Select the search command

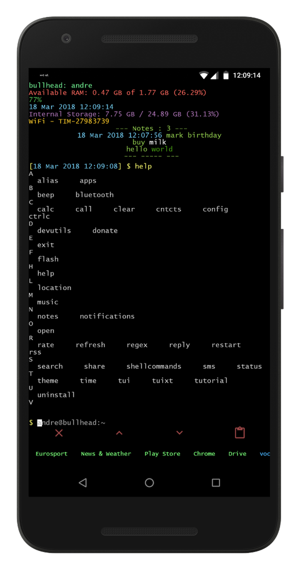50,366
